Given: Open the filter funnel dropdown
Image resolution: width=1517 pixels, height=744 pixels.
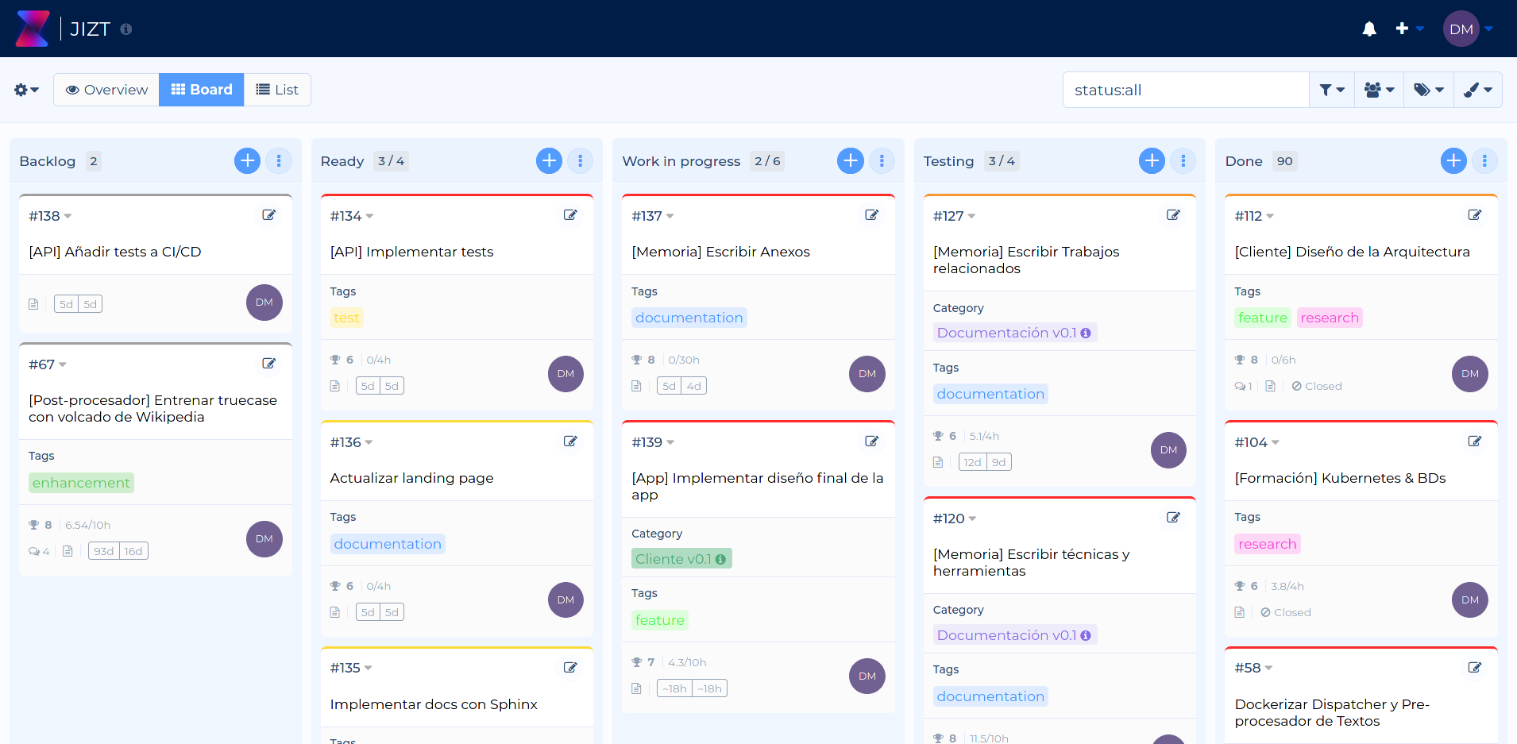Looking at the screenshot, I should pos(1332,90).
